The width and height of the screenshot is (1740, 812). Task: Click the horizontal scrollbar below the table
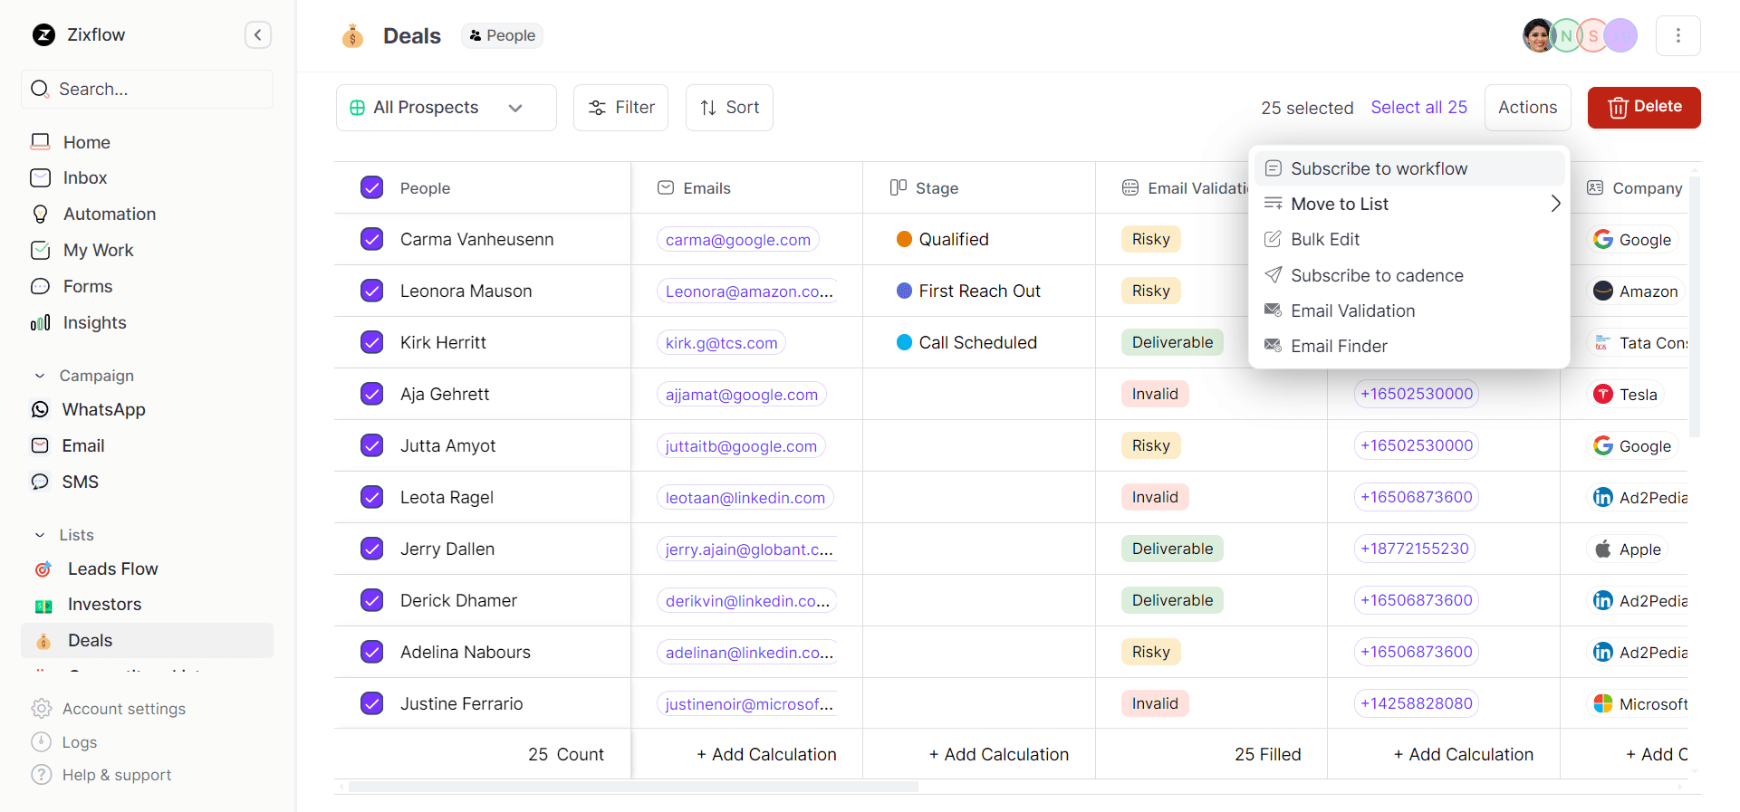[633, 787]
